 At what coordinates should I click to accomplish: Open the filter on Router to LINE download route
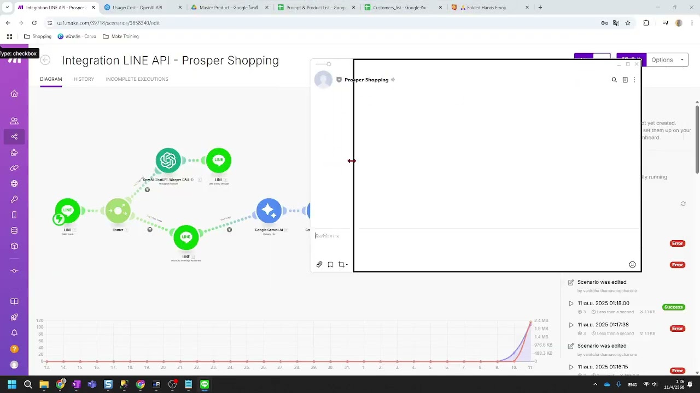coord(150,230)
